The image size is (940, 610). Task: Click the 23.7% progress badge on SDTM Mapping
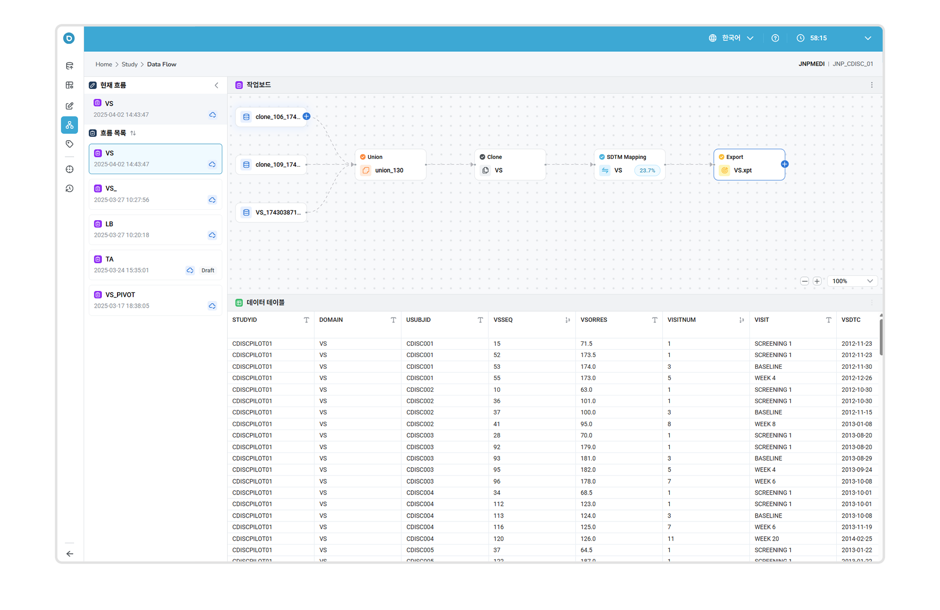tap(647, 170)
